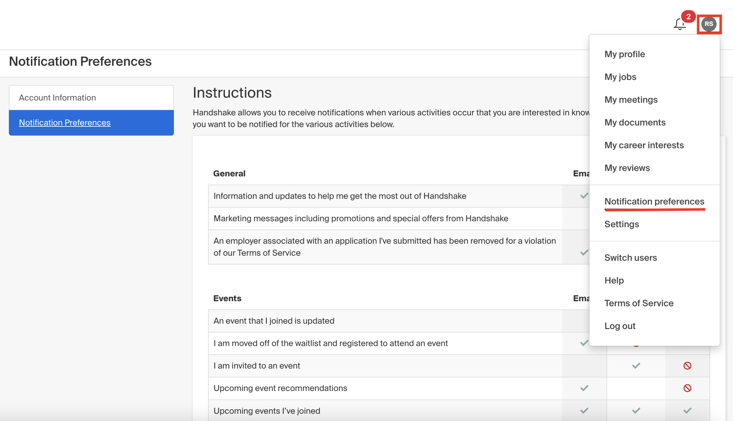Select My jobs in the dropdown
This screenshot has width=733, height=421.
pyautogui.click(x=620, y=77)
